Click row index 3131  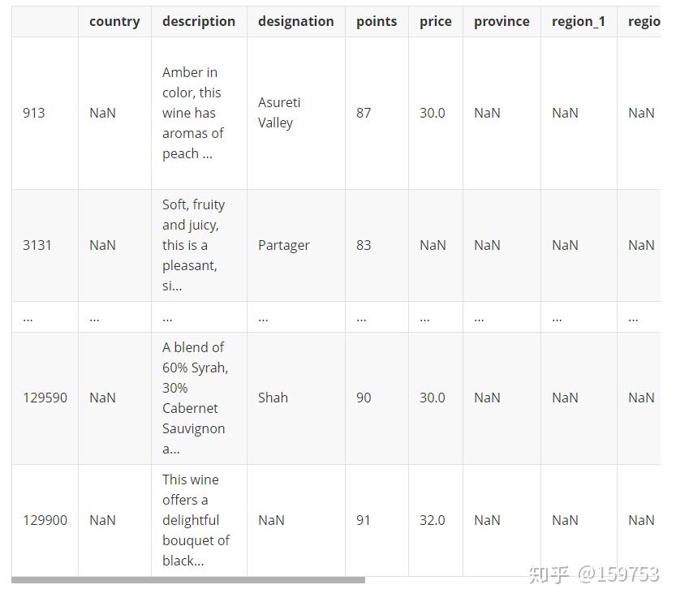click(37, 245)
